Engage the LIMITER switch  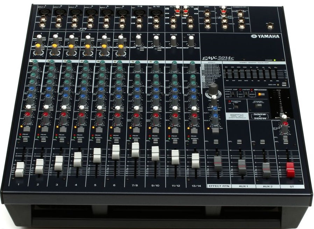tap(246, 94)
